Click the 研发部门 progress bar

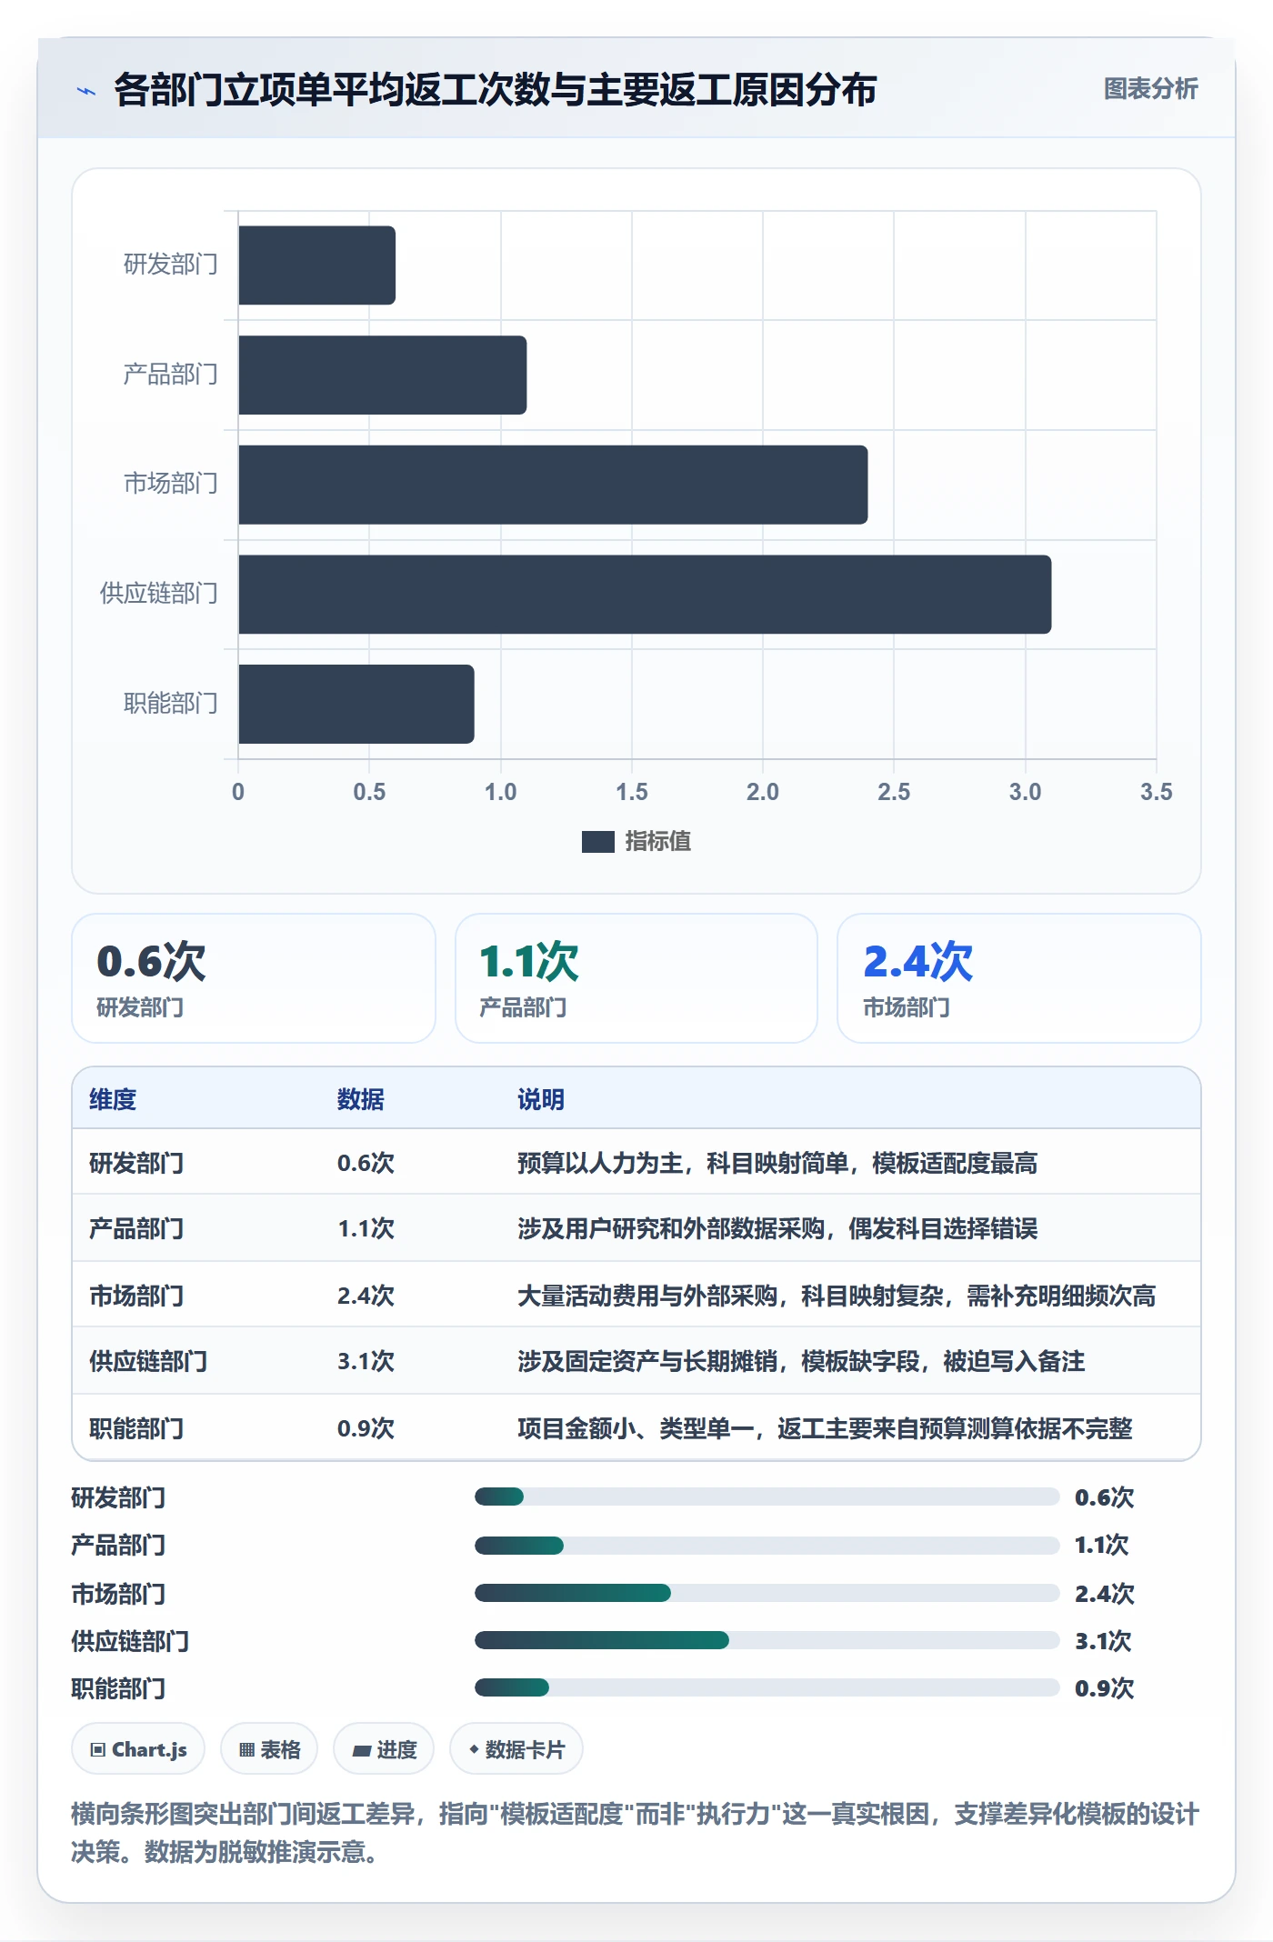pyautogui.click(x=767, y=1497)
